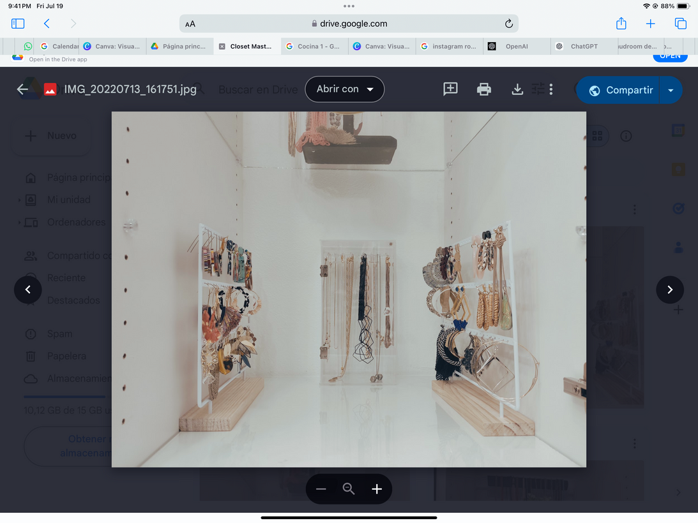Print the image with printer icon

pos(484,89)
